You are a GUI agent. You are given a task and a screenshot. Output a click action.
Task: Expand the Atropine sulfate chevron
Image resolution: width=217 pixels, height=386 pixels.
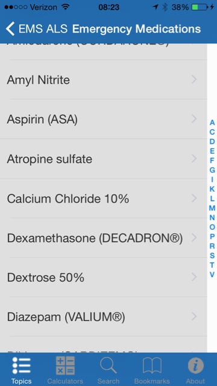tap(194, 159)
